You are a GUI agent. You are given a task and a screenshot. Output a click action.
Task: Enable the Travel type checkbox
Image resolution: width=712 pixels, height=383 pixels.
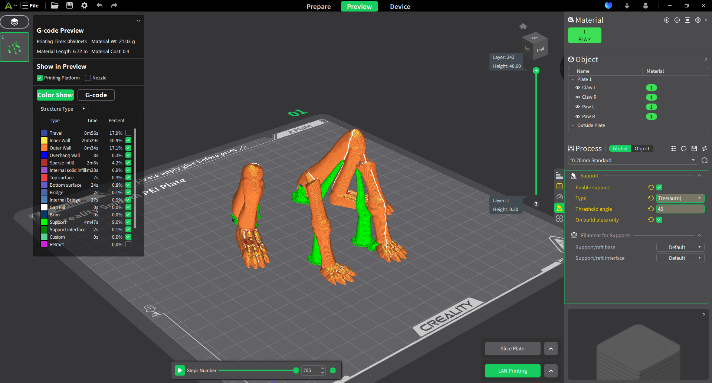[128, 133]
